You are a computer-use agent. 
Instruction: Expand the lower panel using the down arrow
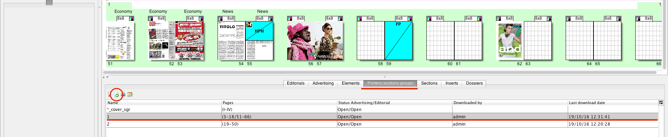(x=107, y=77)
